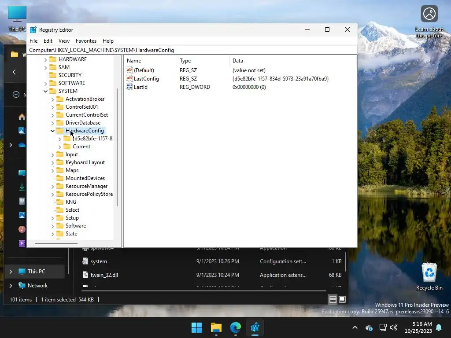The width and height of the screenshot is (451, 338).
Task: Select the LastConfig value name
Action: click(x=146, y=78)
